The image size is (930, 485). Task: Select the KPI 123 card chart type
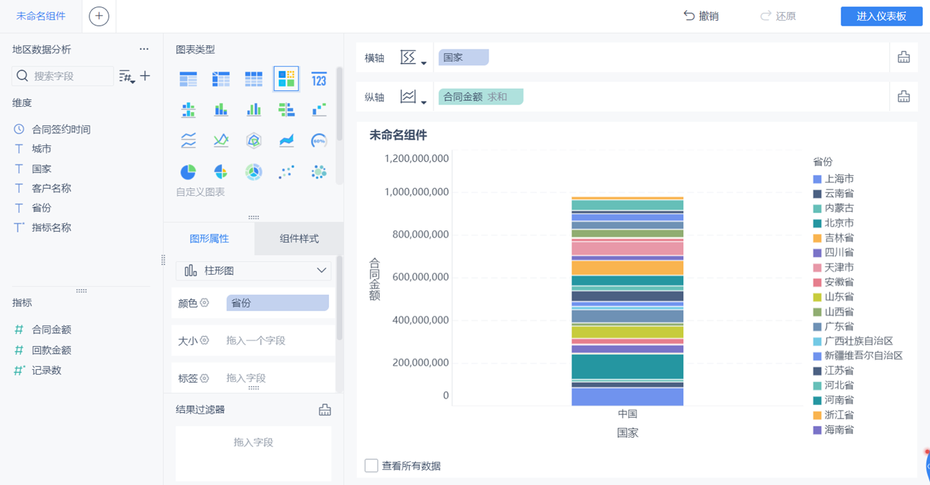tap(319, 79)
